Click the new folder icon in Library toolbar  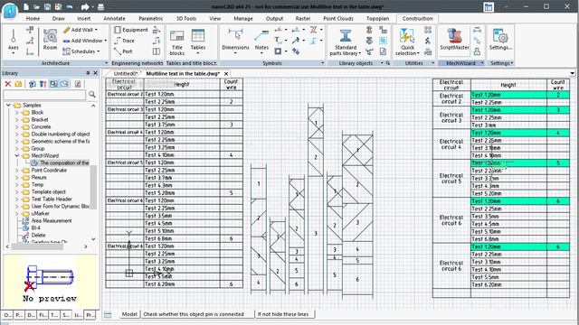point(18,84)
